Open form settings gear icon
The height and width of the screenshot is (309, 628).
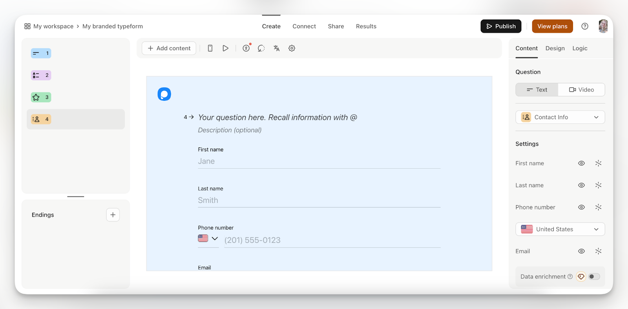292,48
